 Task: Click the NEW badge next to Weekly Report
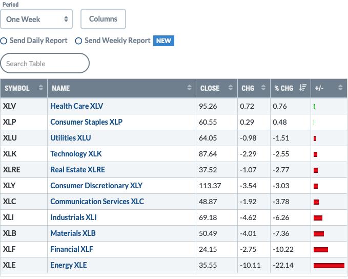coord(163,41)
